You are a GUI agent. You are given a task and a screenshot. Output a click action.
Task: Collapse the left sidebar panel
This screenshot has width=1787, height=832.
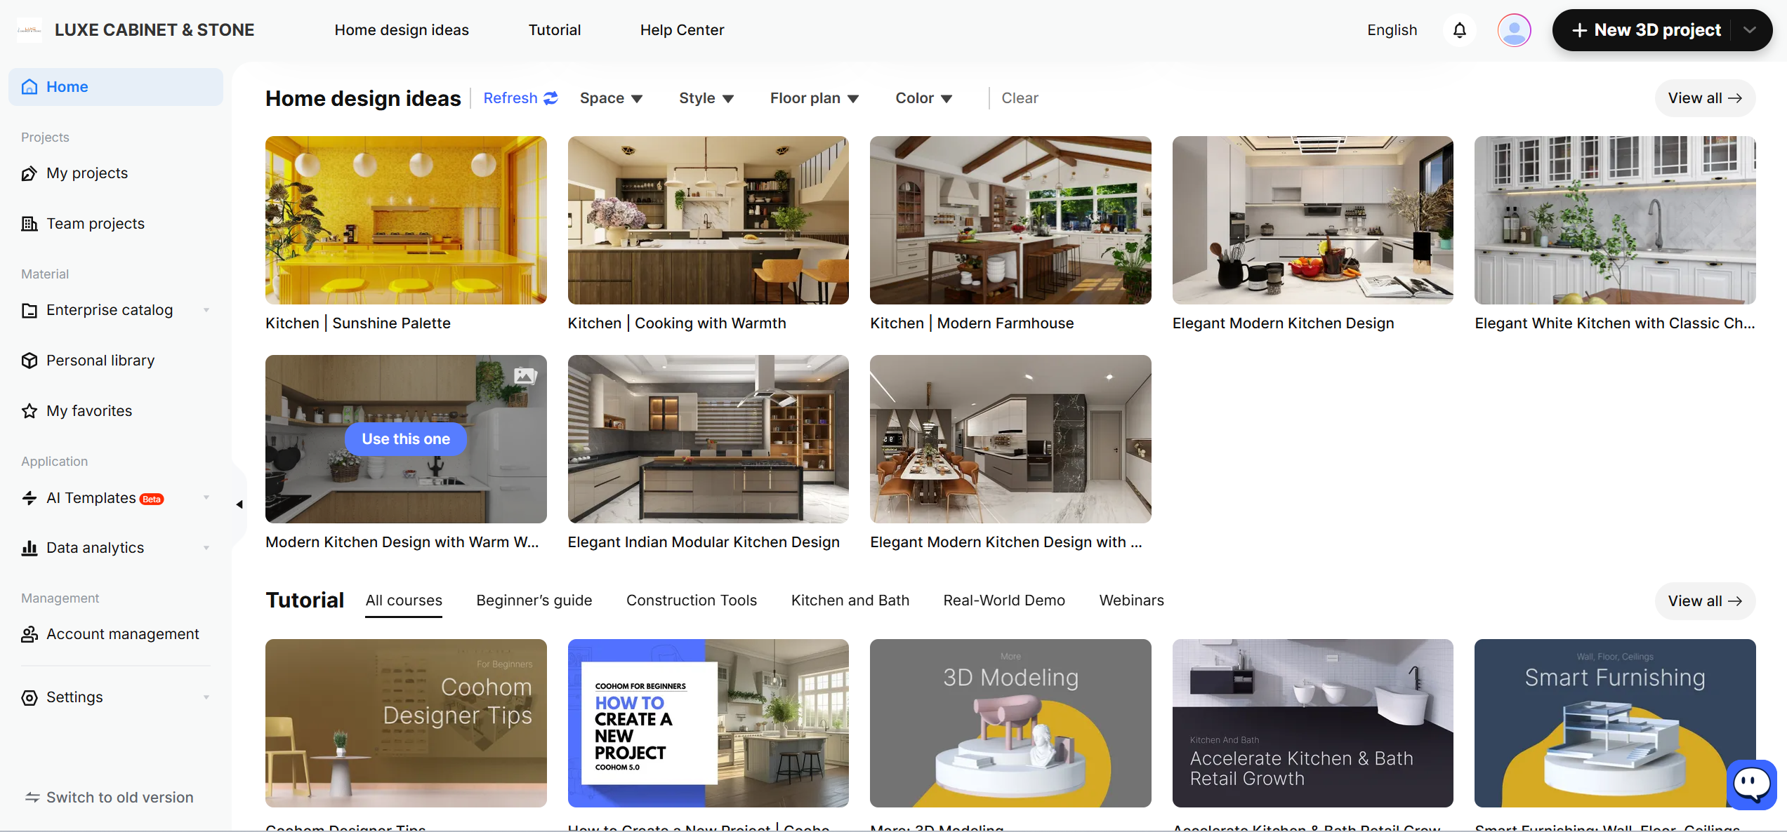click(239, 504)
